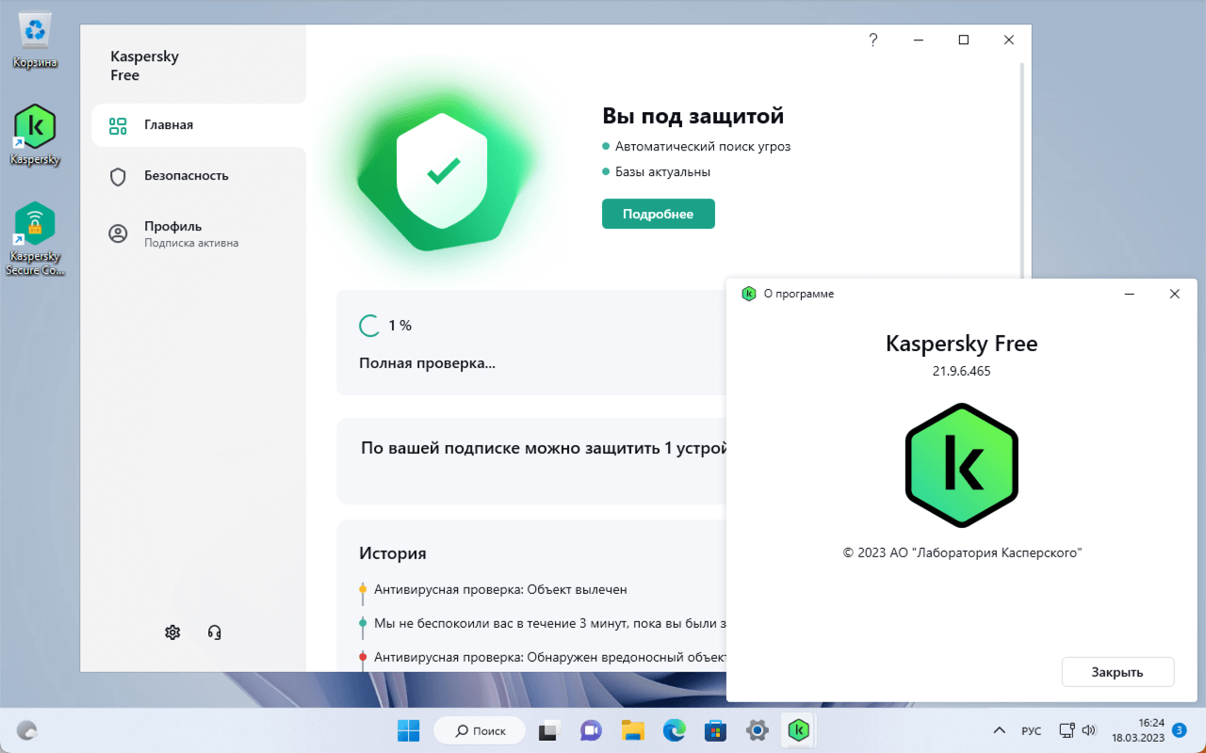Click the small Kaspersky icon in About title bar
Screen dimensions: 1206x753
click(749, 294)
